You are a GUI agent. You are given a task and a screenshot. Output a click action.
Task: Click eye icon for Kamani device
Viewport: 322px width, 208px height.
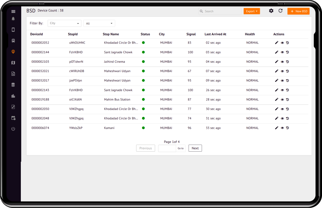tap(282, 128)
